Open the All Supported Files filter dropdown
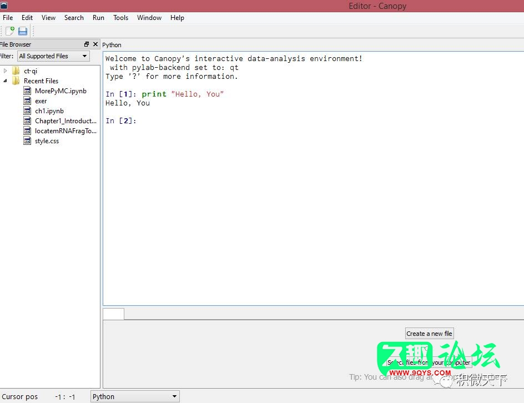Viewport: 524px width, 403px height. (x=53, y=56)
